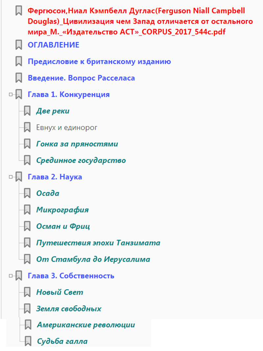
Task: Navigate to Путешествия эпохи Танзимата
Action: 98,243
